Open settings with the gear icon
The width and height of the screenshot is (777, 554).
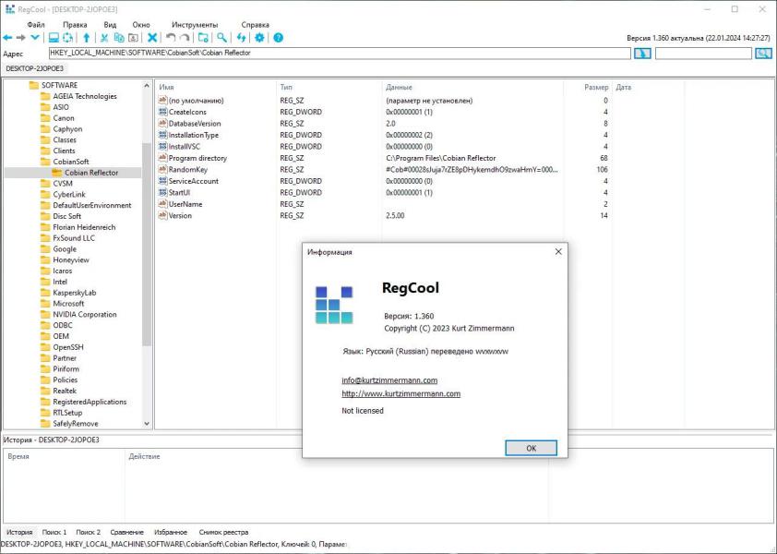click(259, 38)
